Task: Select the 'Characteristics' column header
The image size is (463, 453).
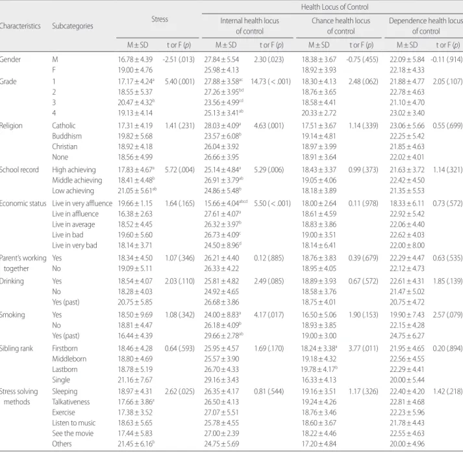Action: (x=20, y=26)
